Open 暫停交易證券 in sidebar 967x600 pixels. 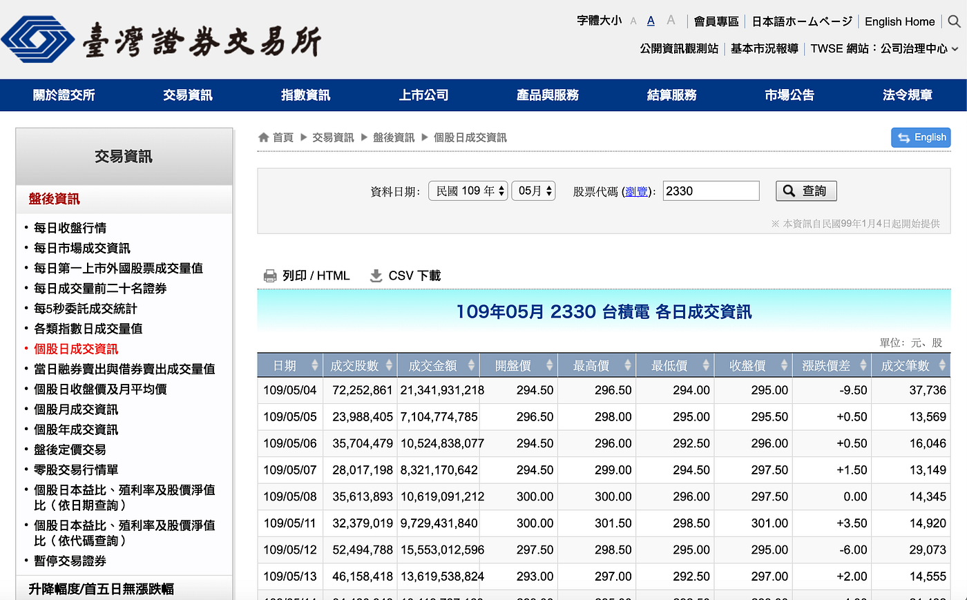tap(70, 561)
